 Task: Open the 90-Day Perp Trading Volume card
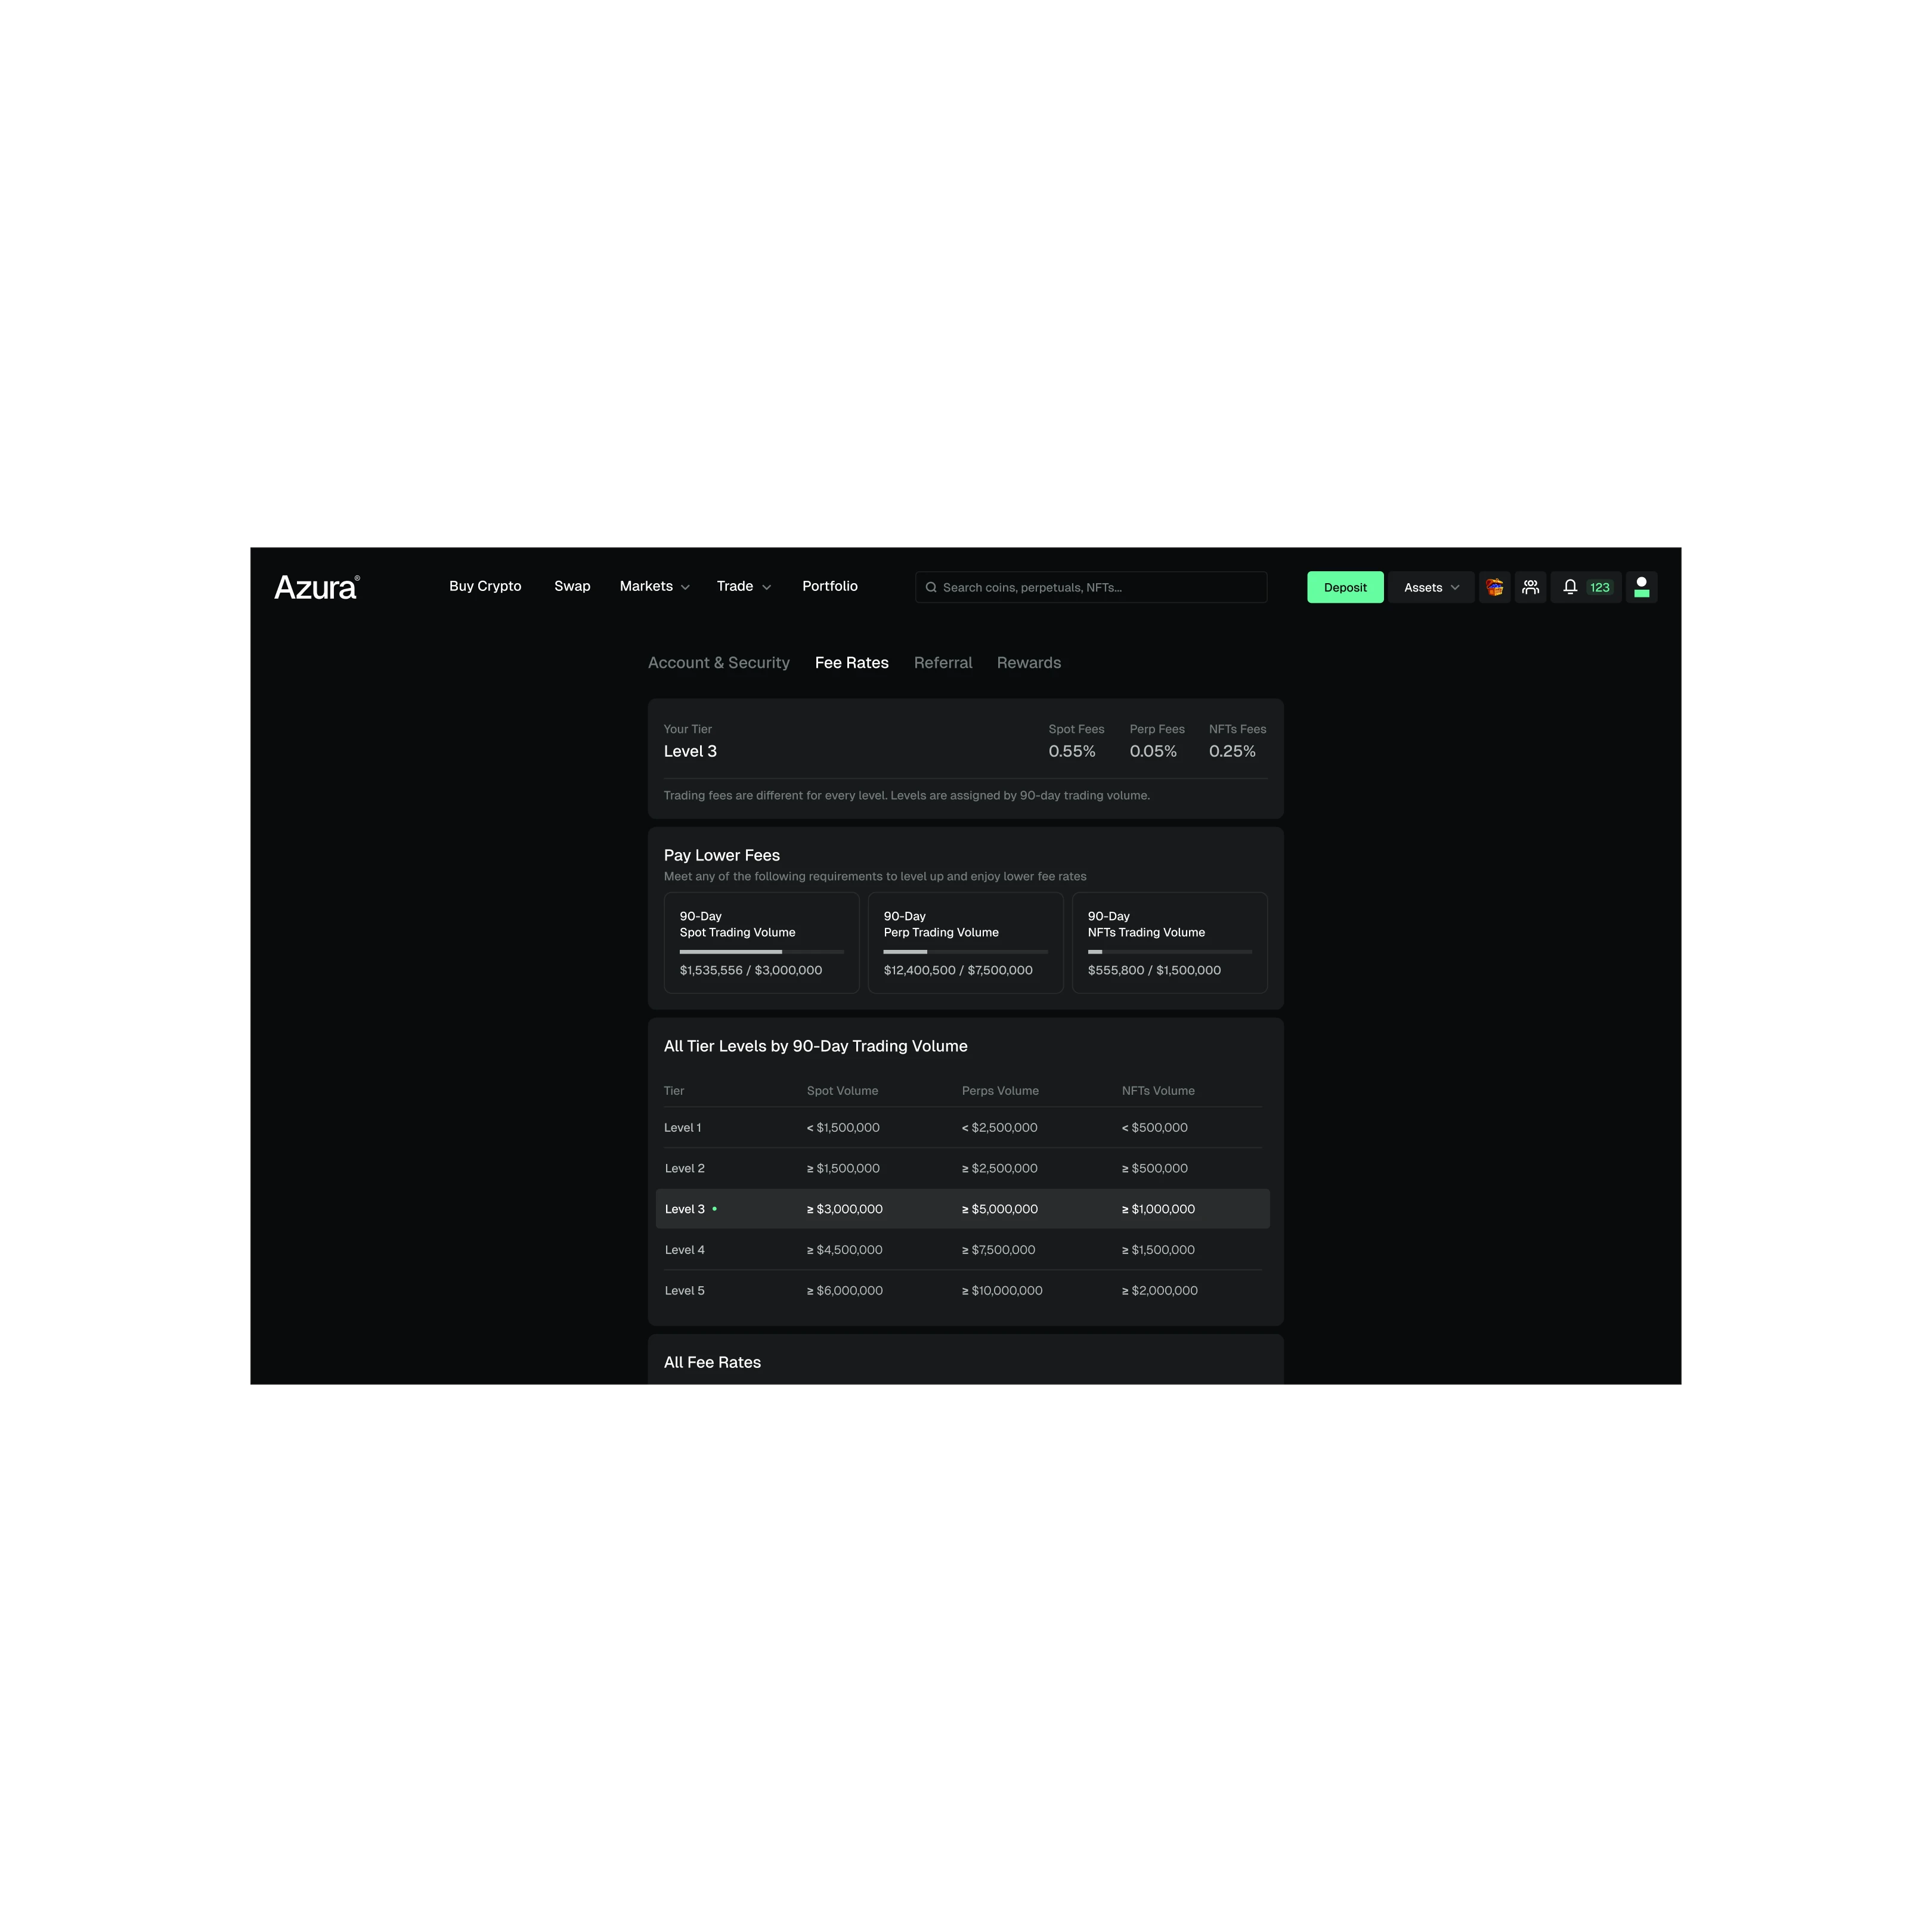pos(965,942)
